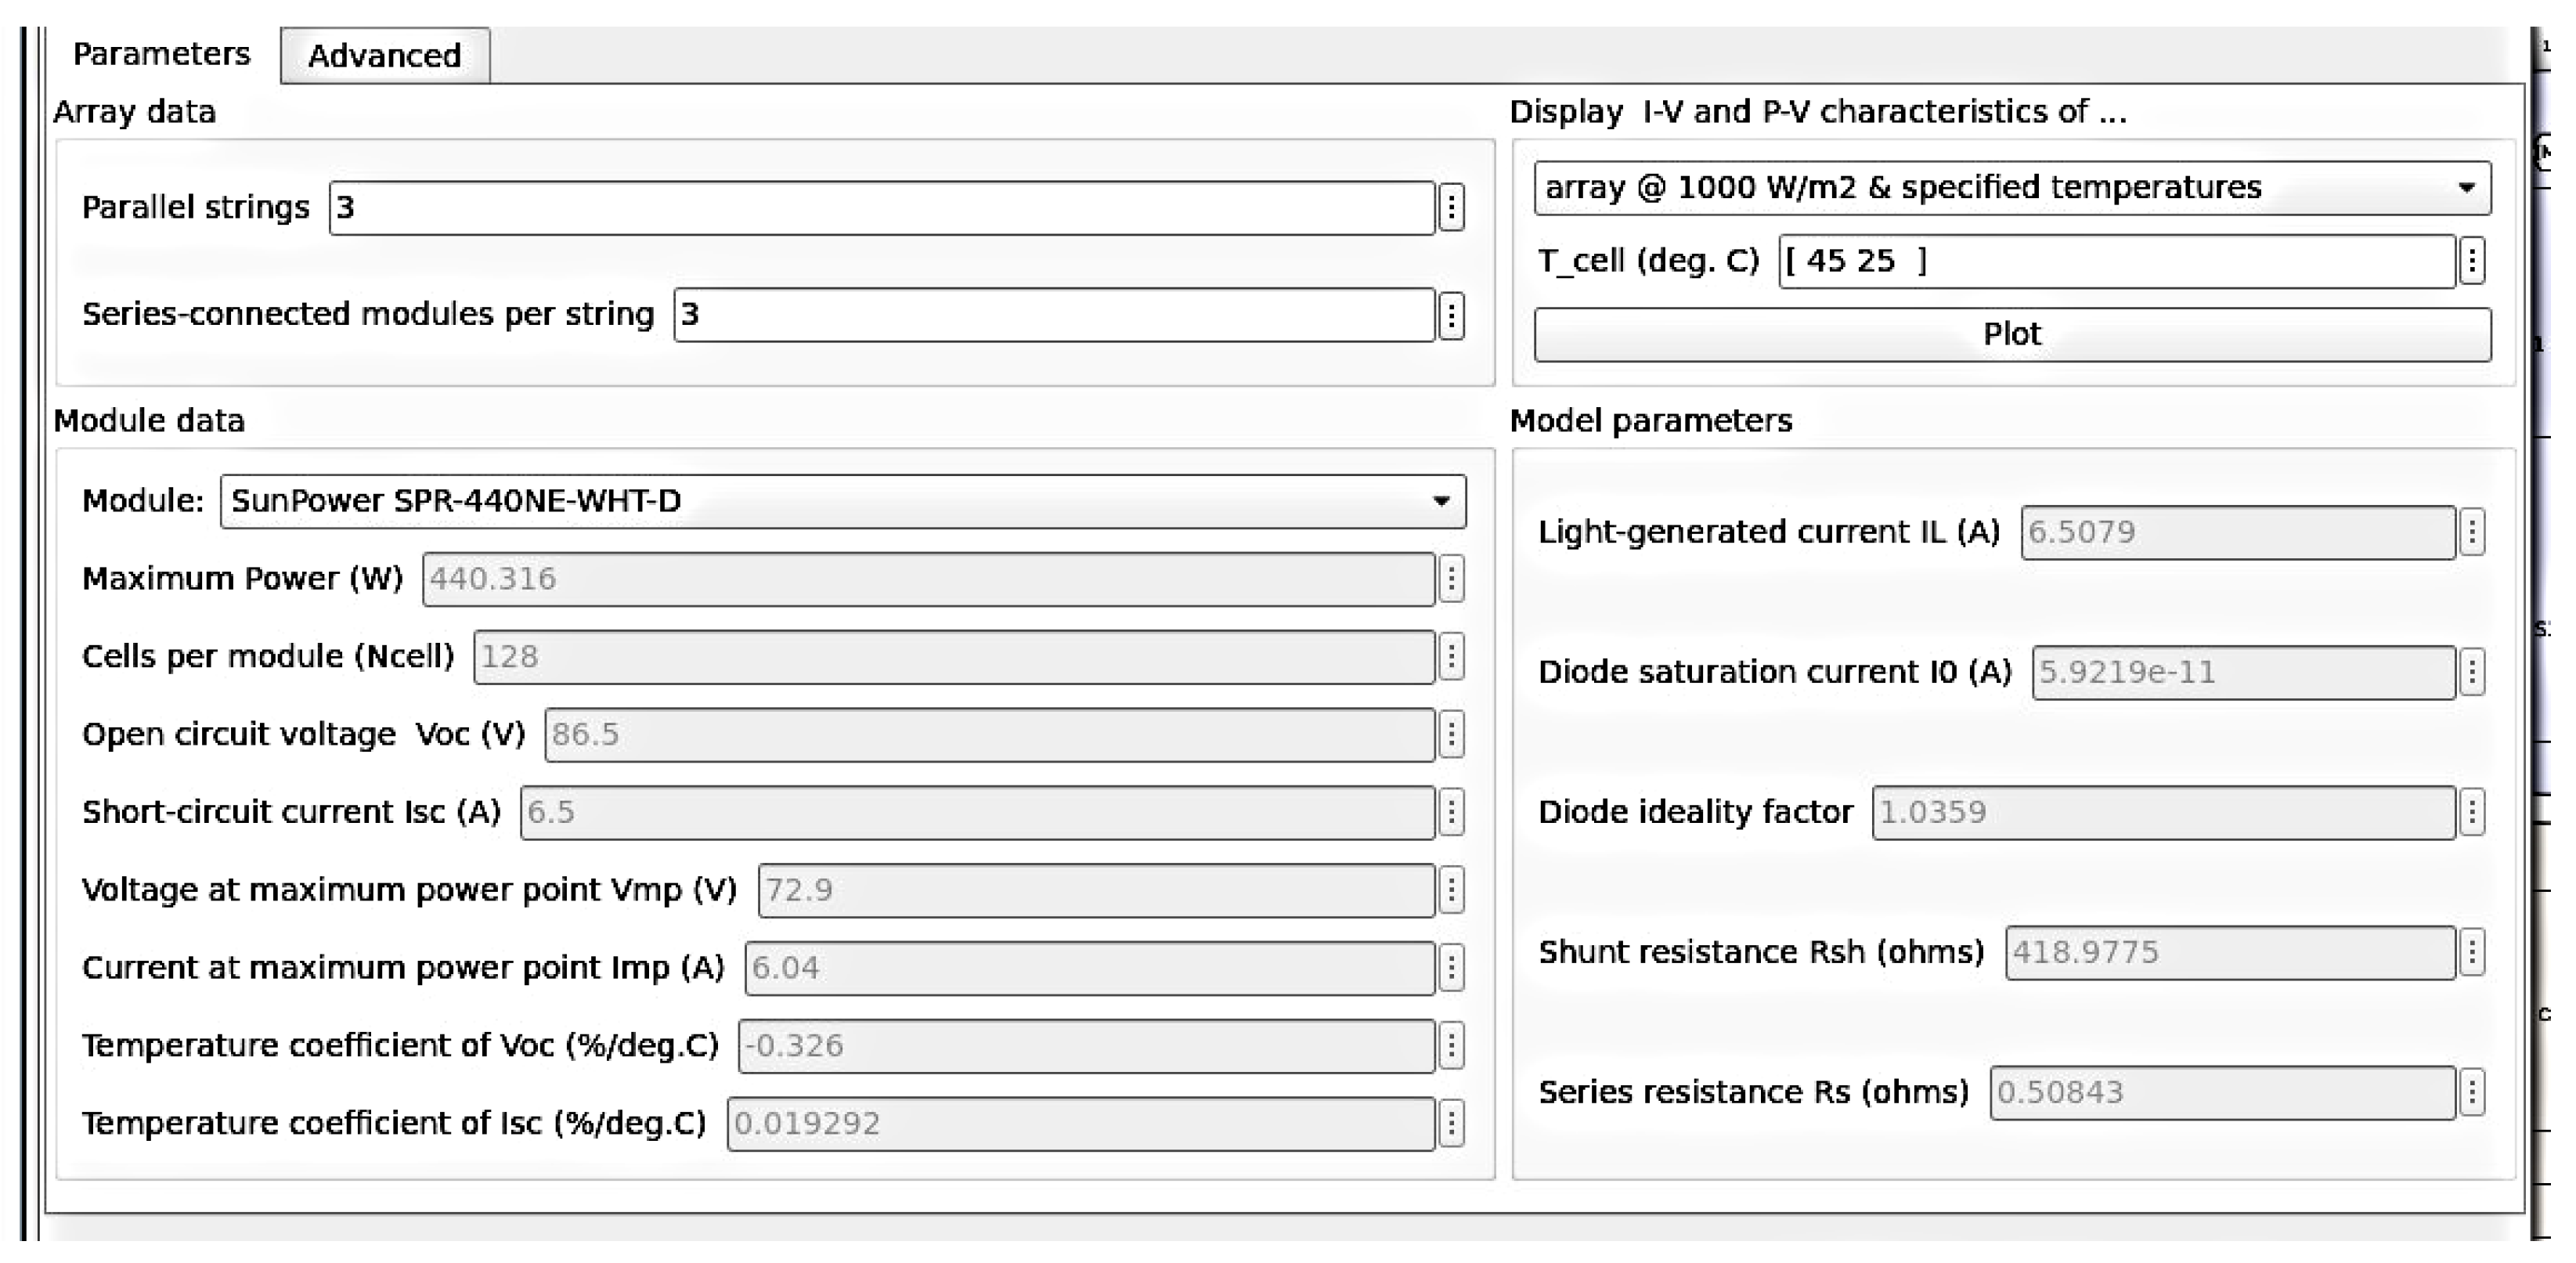Click the three-dot icon beside Temperature coefficient of Isc
Viewport: 2576px width, 1263px height.
tap(1451, 1124)
